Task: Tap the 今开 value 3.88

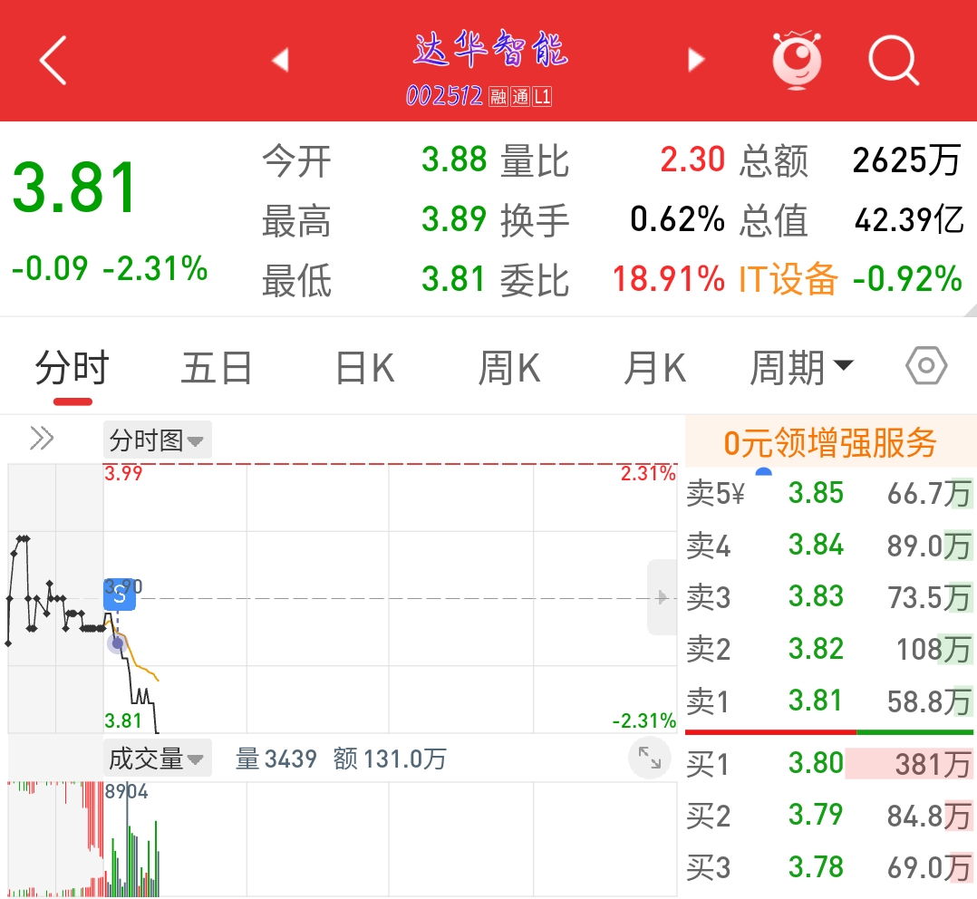Action: [453, 159]
